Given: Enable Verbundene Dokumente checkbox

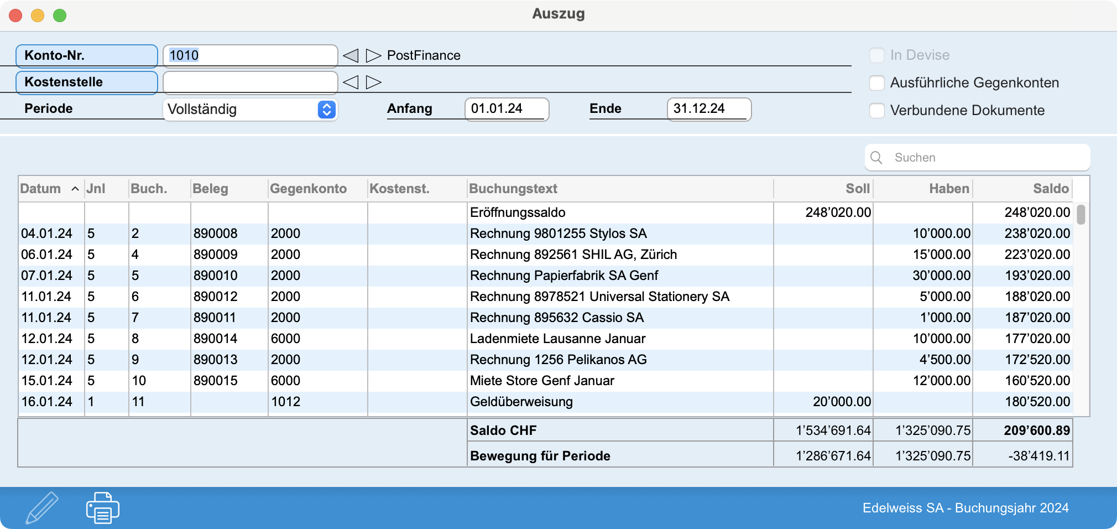Looking at the screenshot, I should tap(877, 110).
